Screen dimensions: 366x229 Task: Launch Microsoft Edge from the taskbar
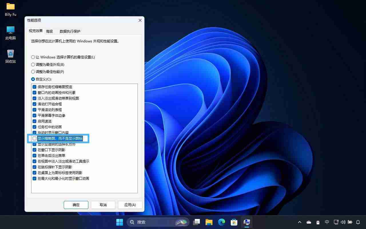(221, 222)
